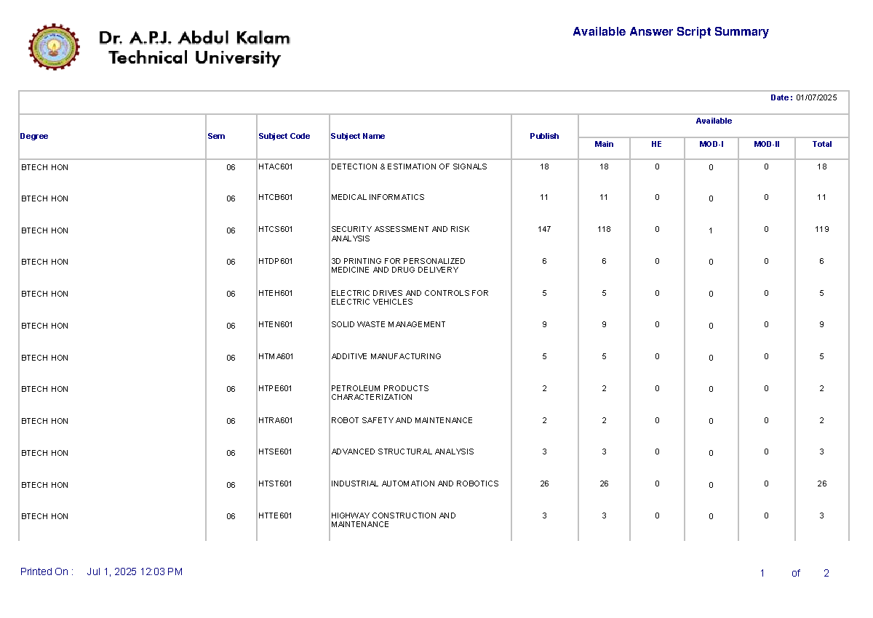Click subject code HTAC601
Screen dimensions: 873x618
[276, 166]
